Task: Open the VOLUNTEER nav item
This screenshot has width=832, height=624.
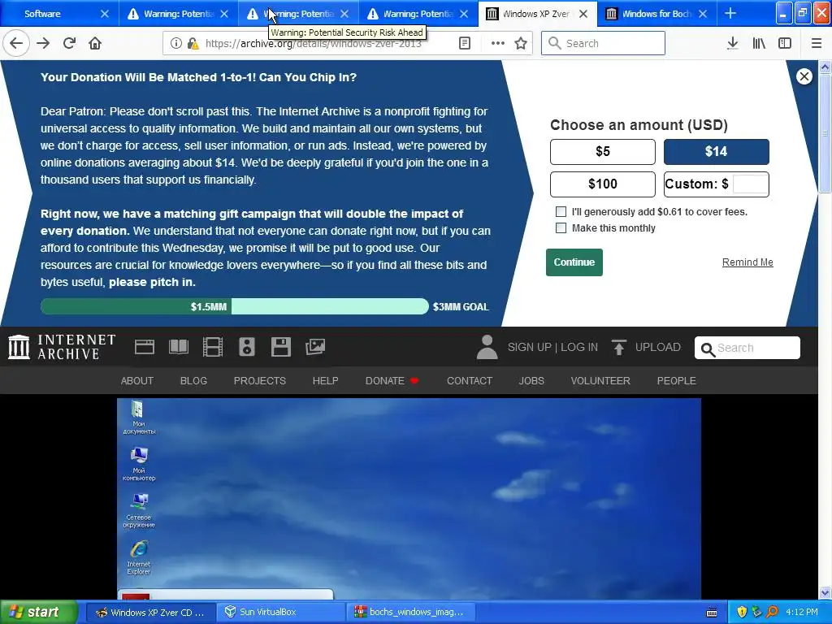Action: tap(600, 381)
